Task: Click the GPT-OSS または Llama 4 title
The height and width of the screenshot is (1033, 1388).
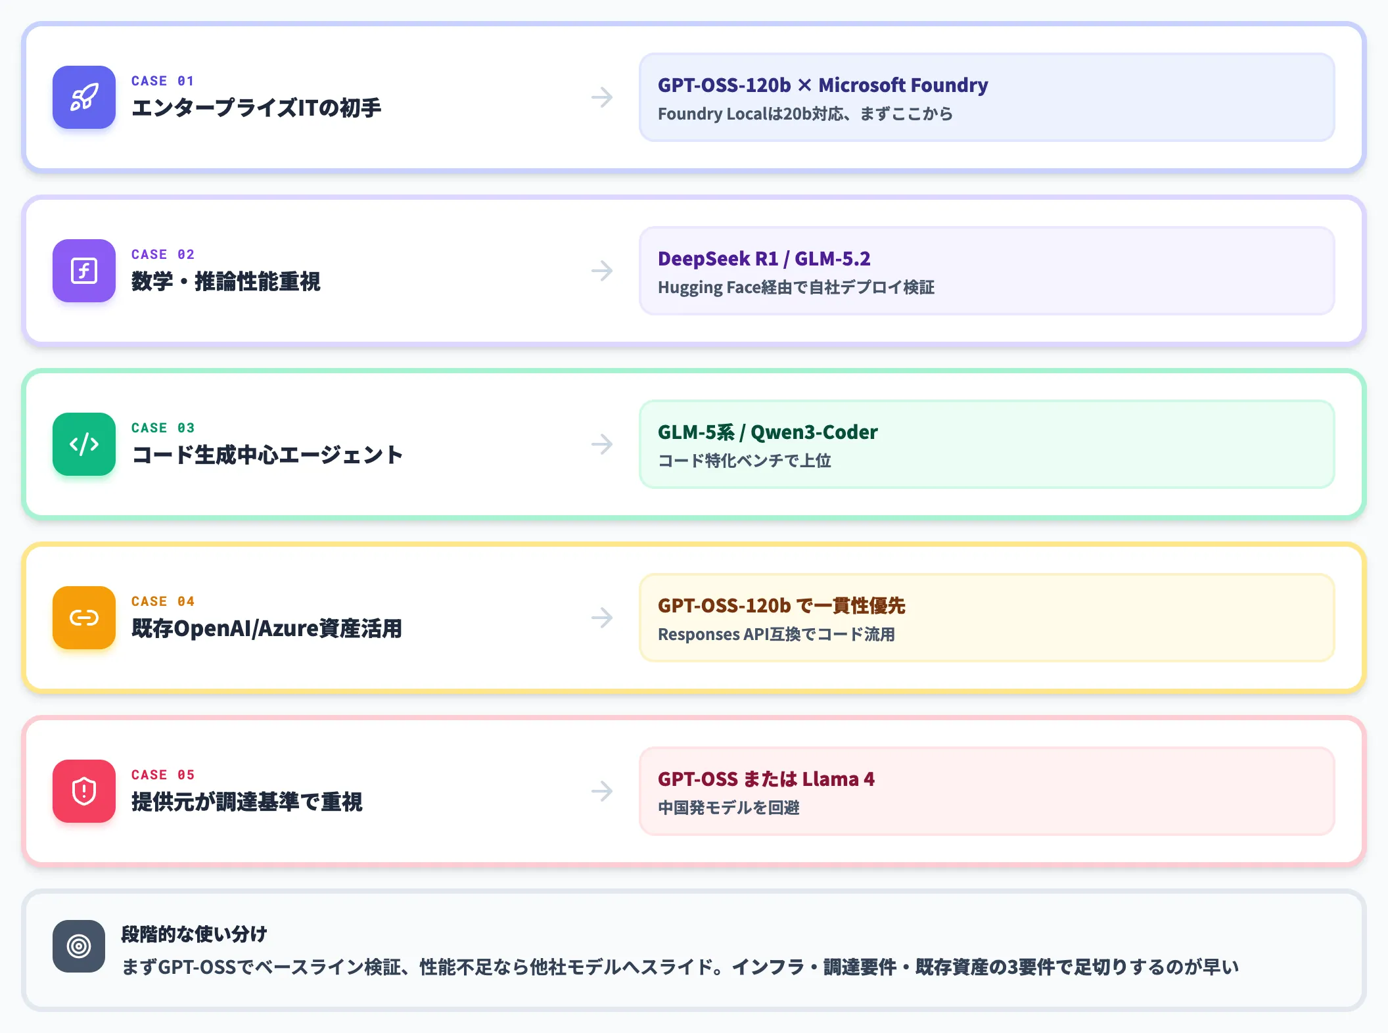Action: pos(766,779)
